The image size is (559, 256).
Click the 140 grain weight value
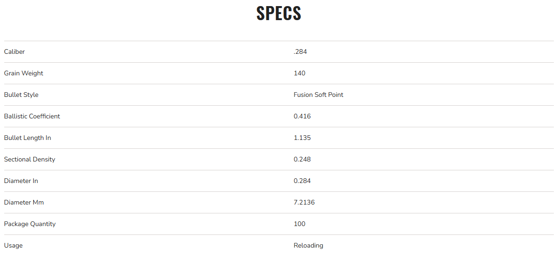click(x=299, y=73)
